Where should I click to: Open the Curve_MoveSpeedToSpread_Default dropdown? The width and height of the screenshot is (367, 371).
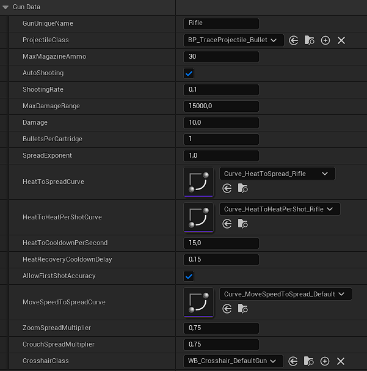(x=285, y=294)
